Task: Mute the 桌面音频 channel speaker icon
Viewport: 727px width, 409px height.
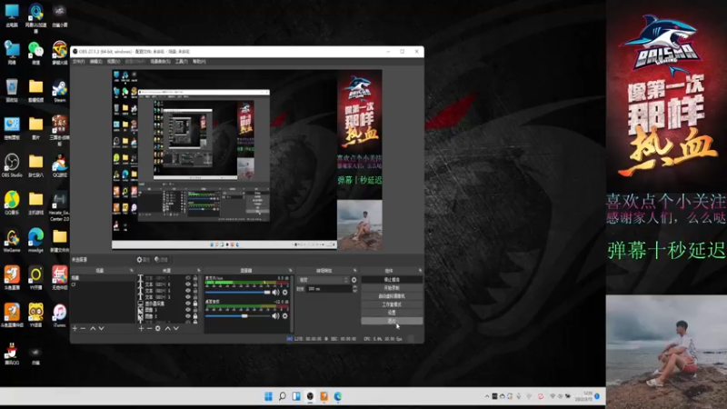Action: (x=276, y=315)
